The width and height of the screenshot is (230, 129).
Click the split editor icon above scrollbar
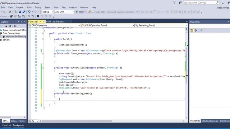(x=187, y=29)
